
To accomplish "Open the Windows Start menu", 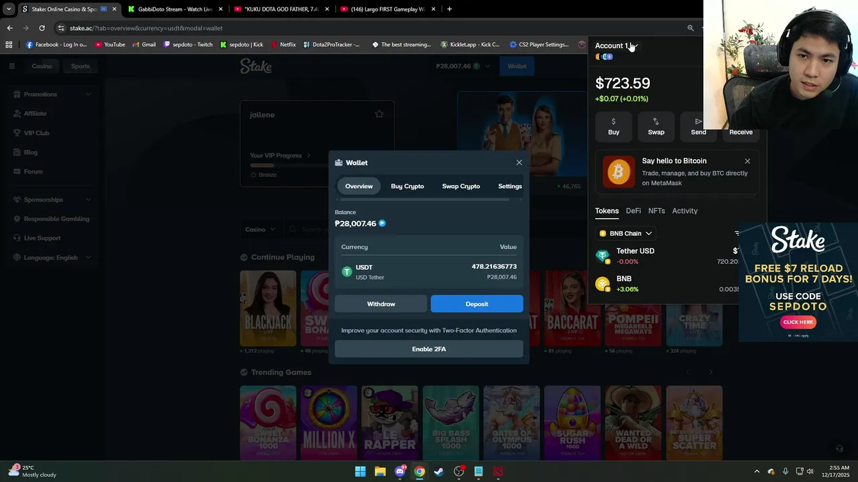I will (x=360, y=471).
